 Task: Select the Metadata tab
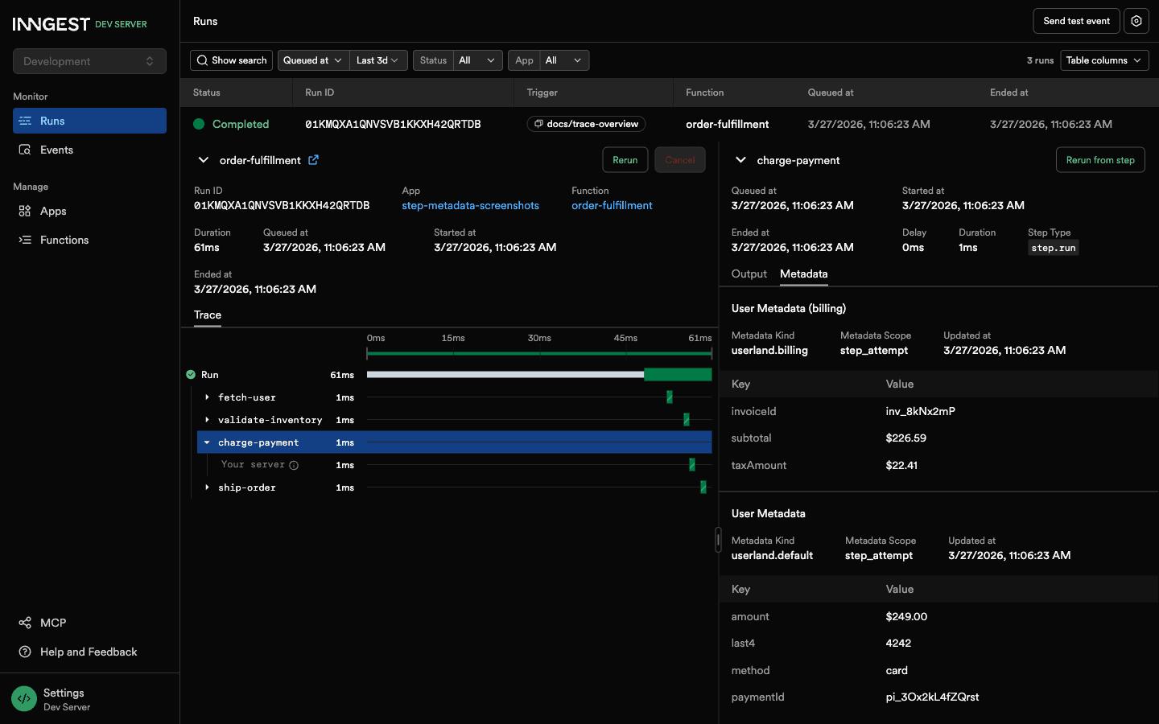point(803,274)
